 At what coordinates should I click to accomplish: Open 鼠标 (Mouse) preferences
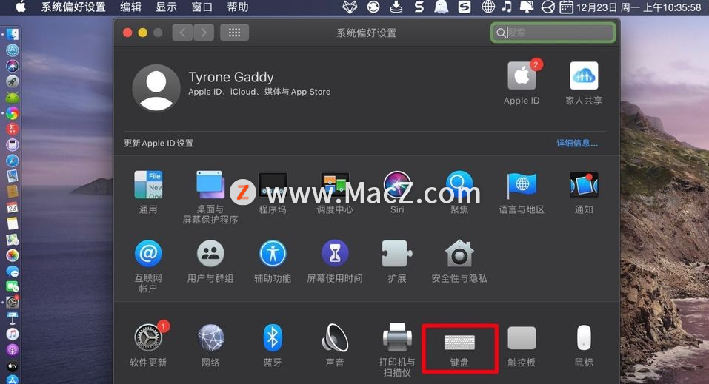click(584, 346)
